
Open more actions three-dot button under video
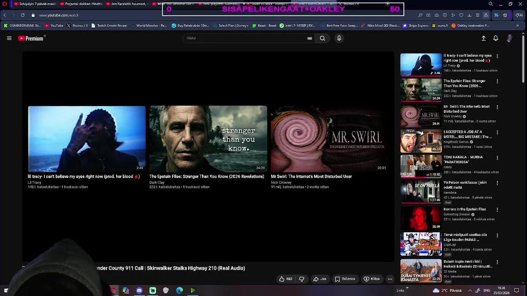pyautogui.click(x=390, y=279)
